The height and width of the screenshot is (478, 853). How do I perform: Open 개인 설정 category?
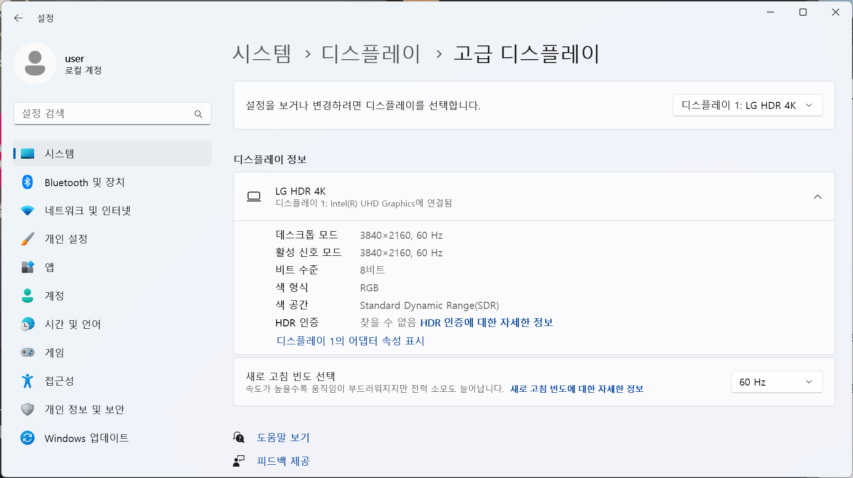pyautogui.click(x=112, y=239)
